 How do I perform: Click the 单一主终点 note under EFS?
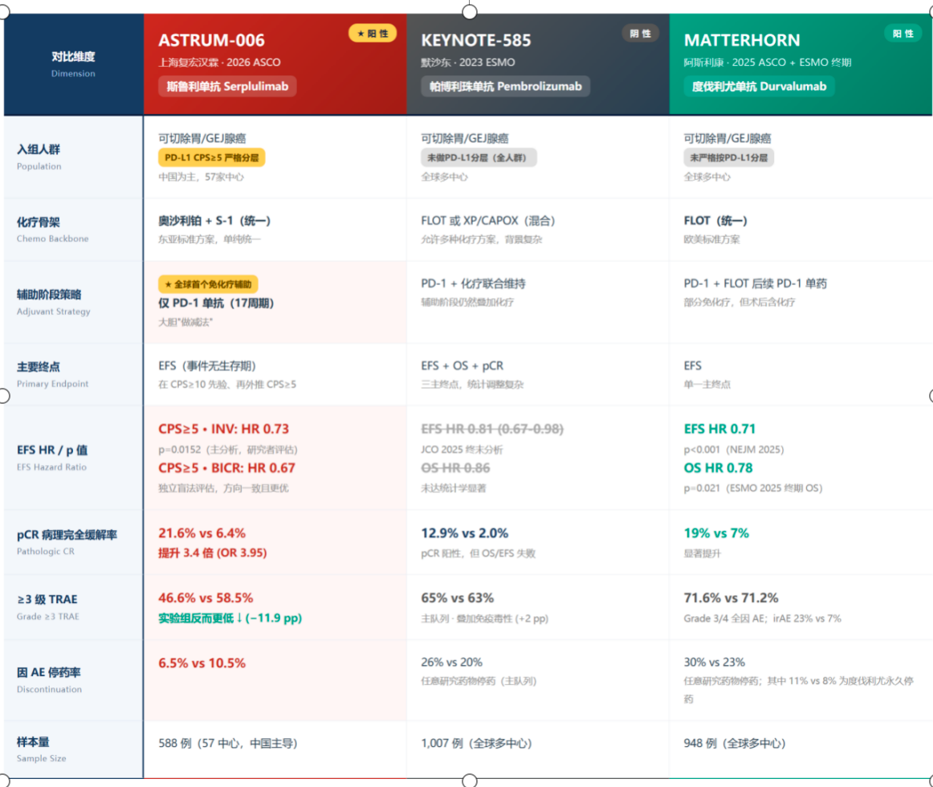coord(707,385)
